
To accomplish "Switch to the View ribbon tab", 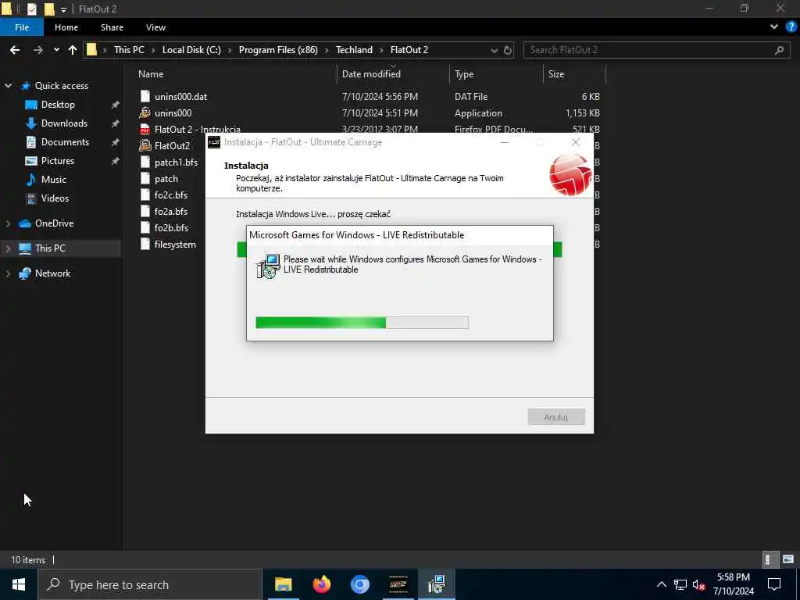I will (155, 27).
